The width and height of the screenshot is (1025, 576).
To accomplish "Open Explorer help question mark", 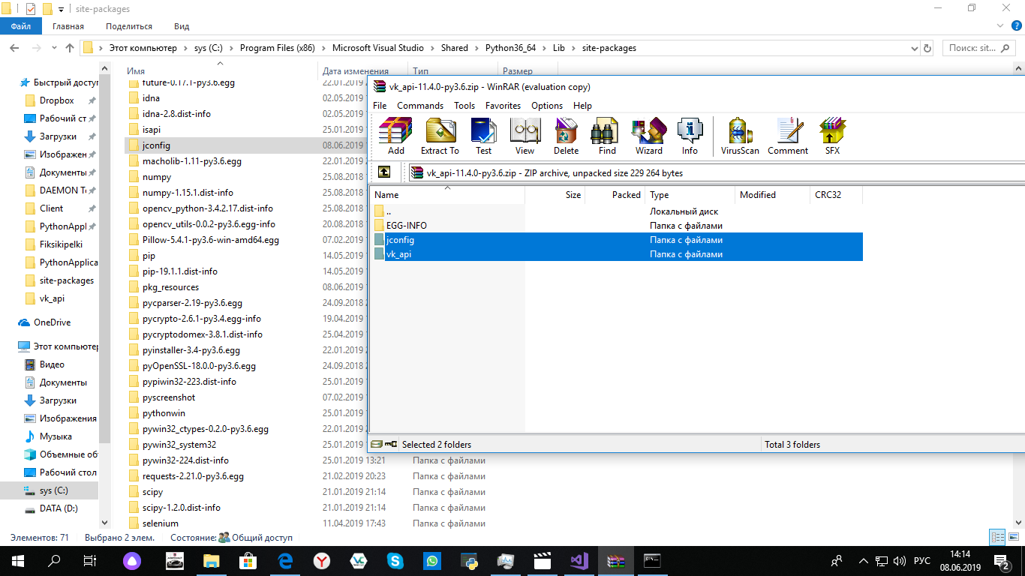I will pyautogui.click(x=1017, y=26).
